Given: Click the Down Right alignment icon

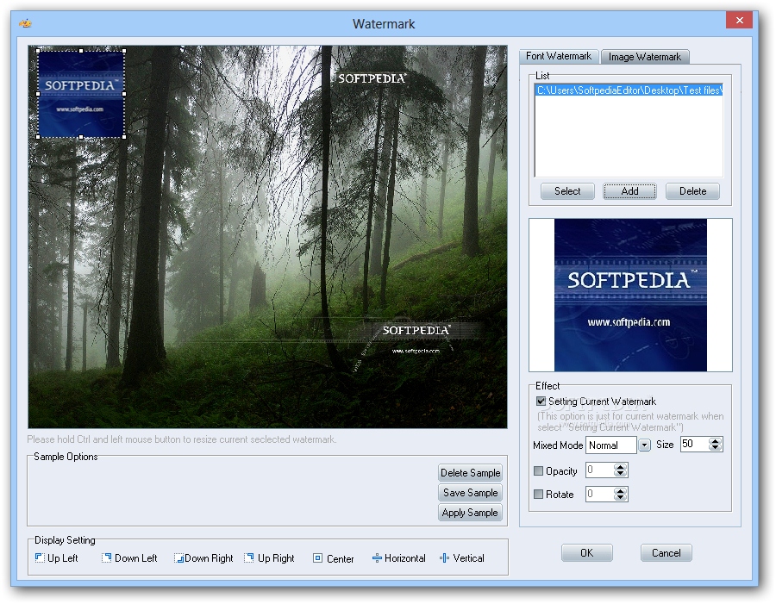Looking at the screenshot, I should pos(178,558).
